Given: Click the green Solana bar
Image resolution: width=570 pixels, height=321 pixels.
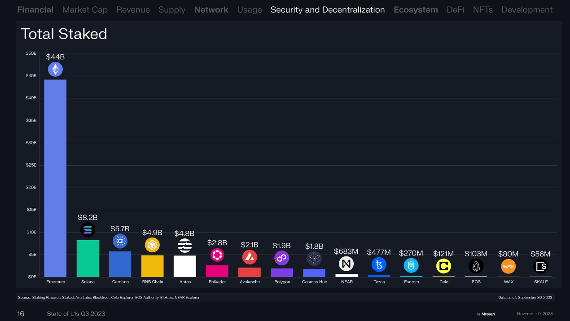Looking at the screenshot, I should [x=88, y=259].
